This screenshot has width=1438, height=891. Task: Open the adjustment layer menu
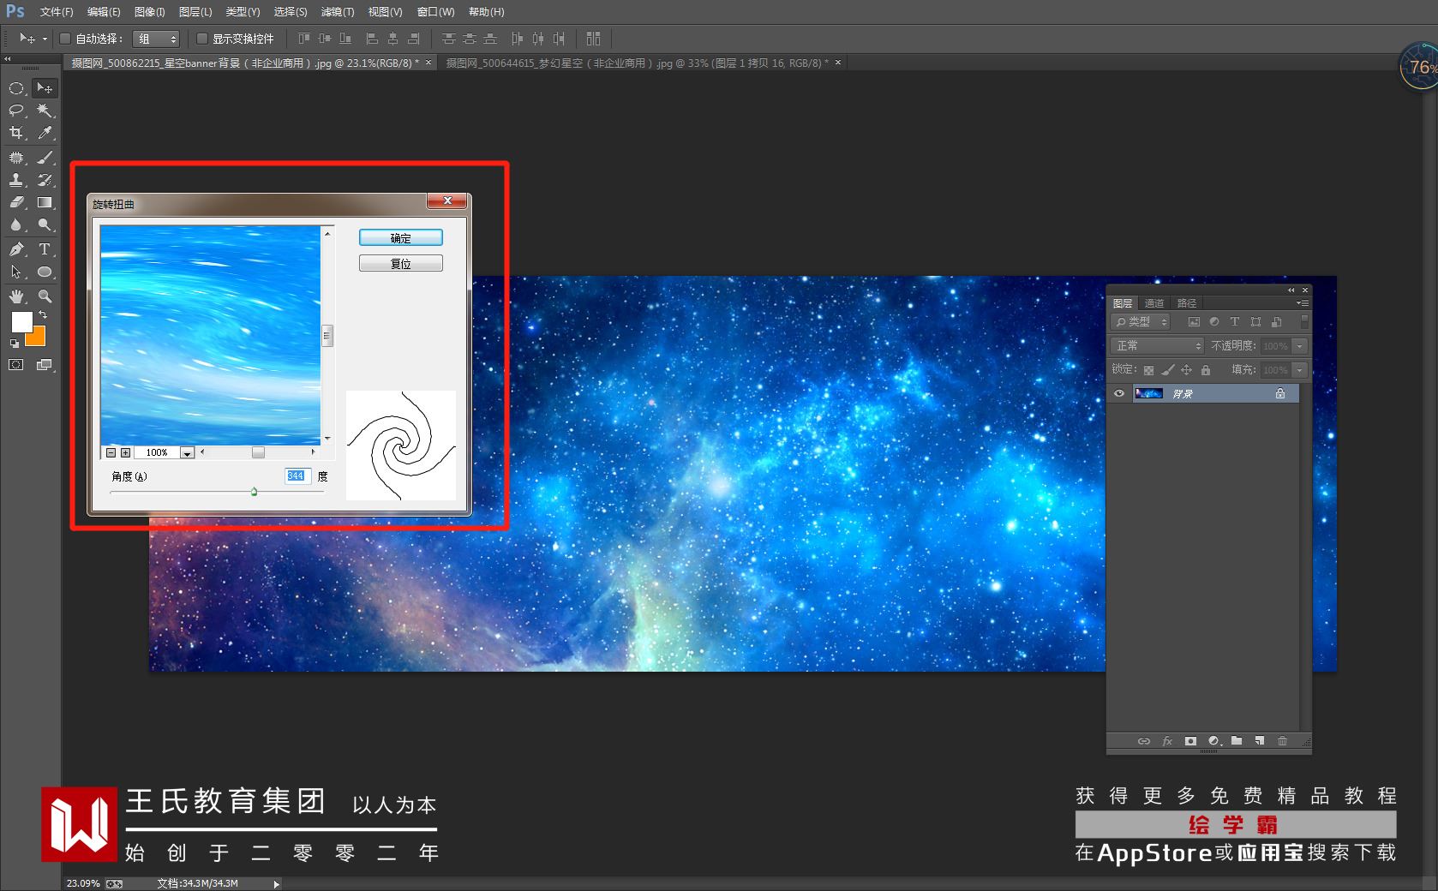[x=1213, y=741]
